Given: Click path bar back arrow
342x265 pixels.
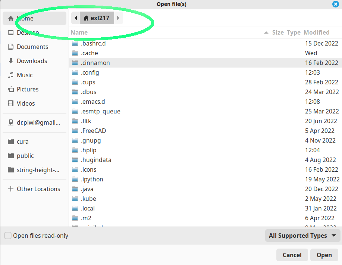Looking at the screenshot, I should (x=76, y=18).
